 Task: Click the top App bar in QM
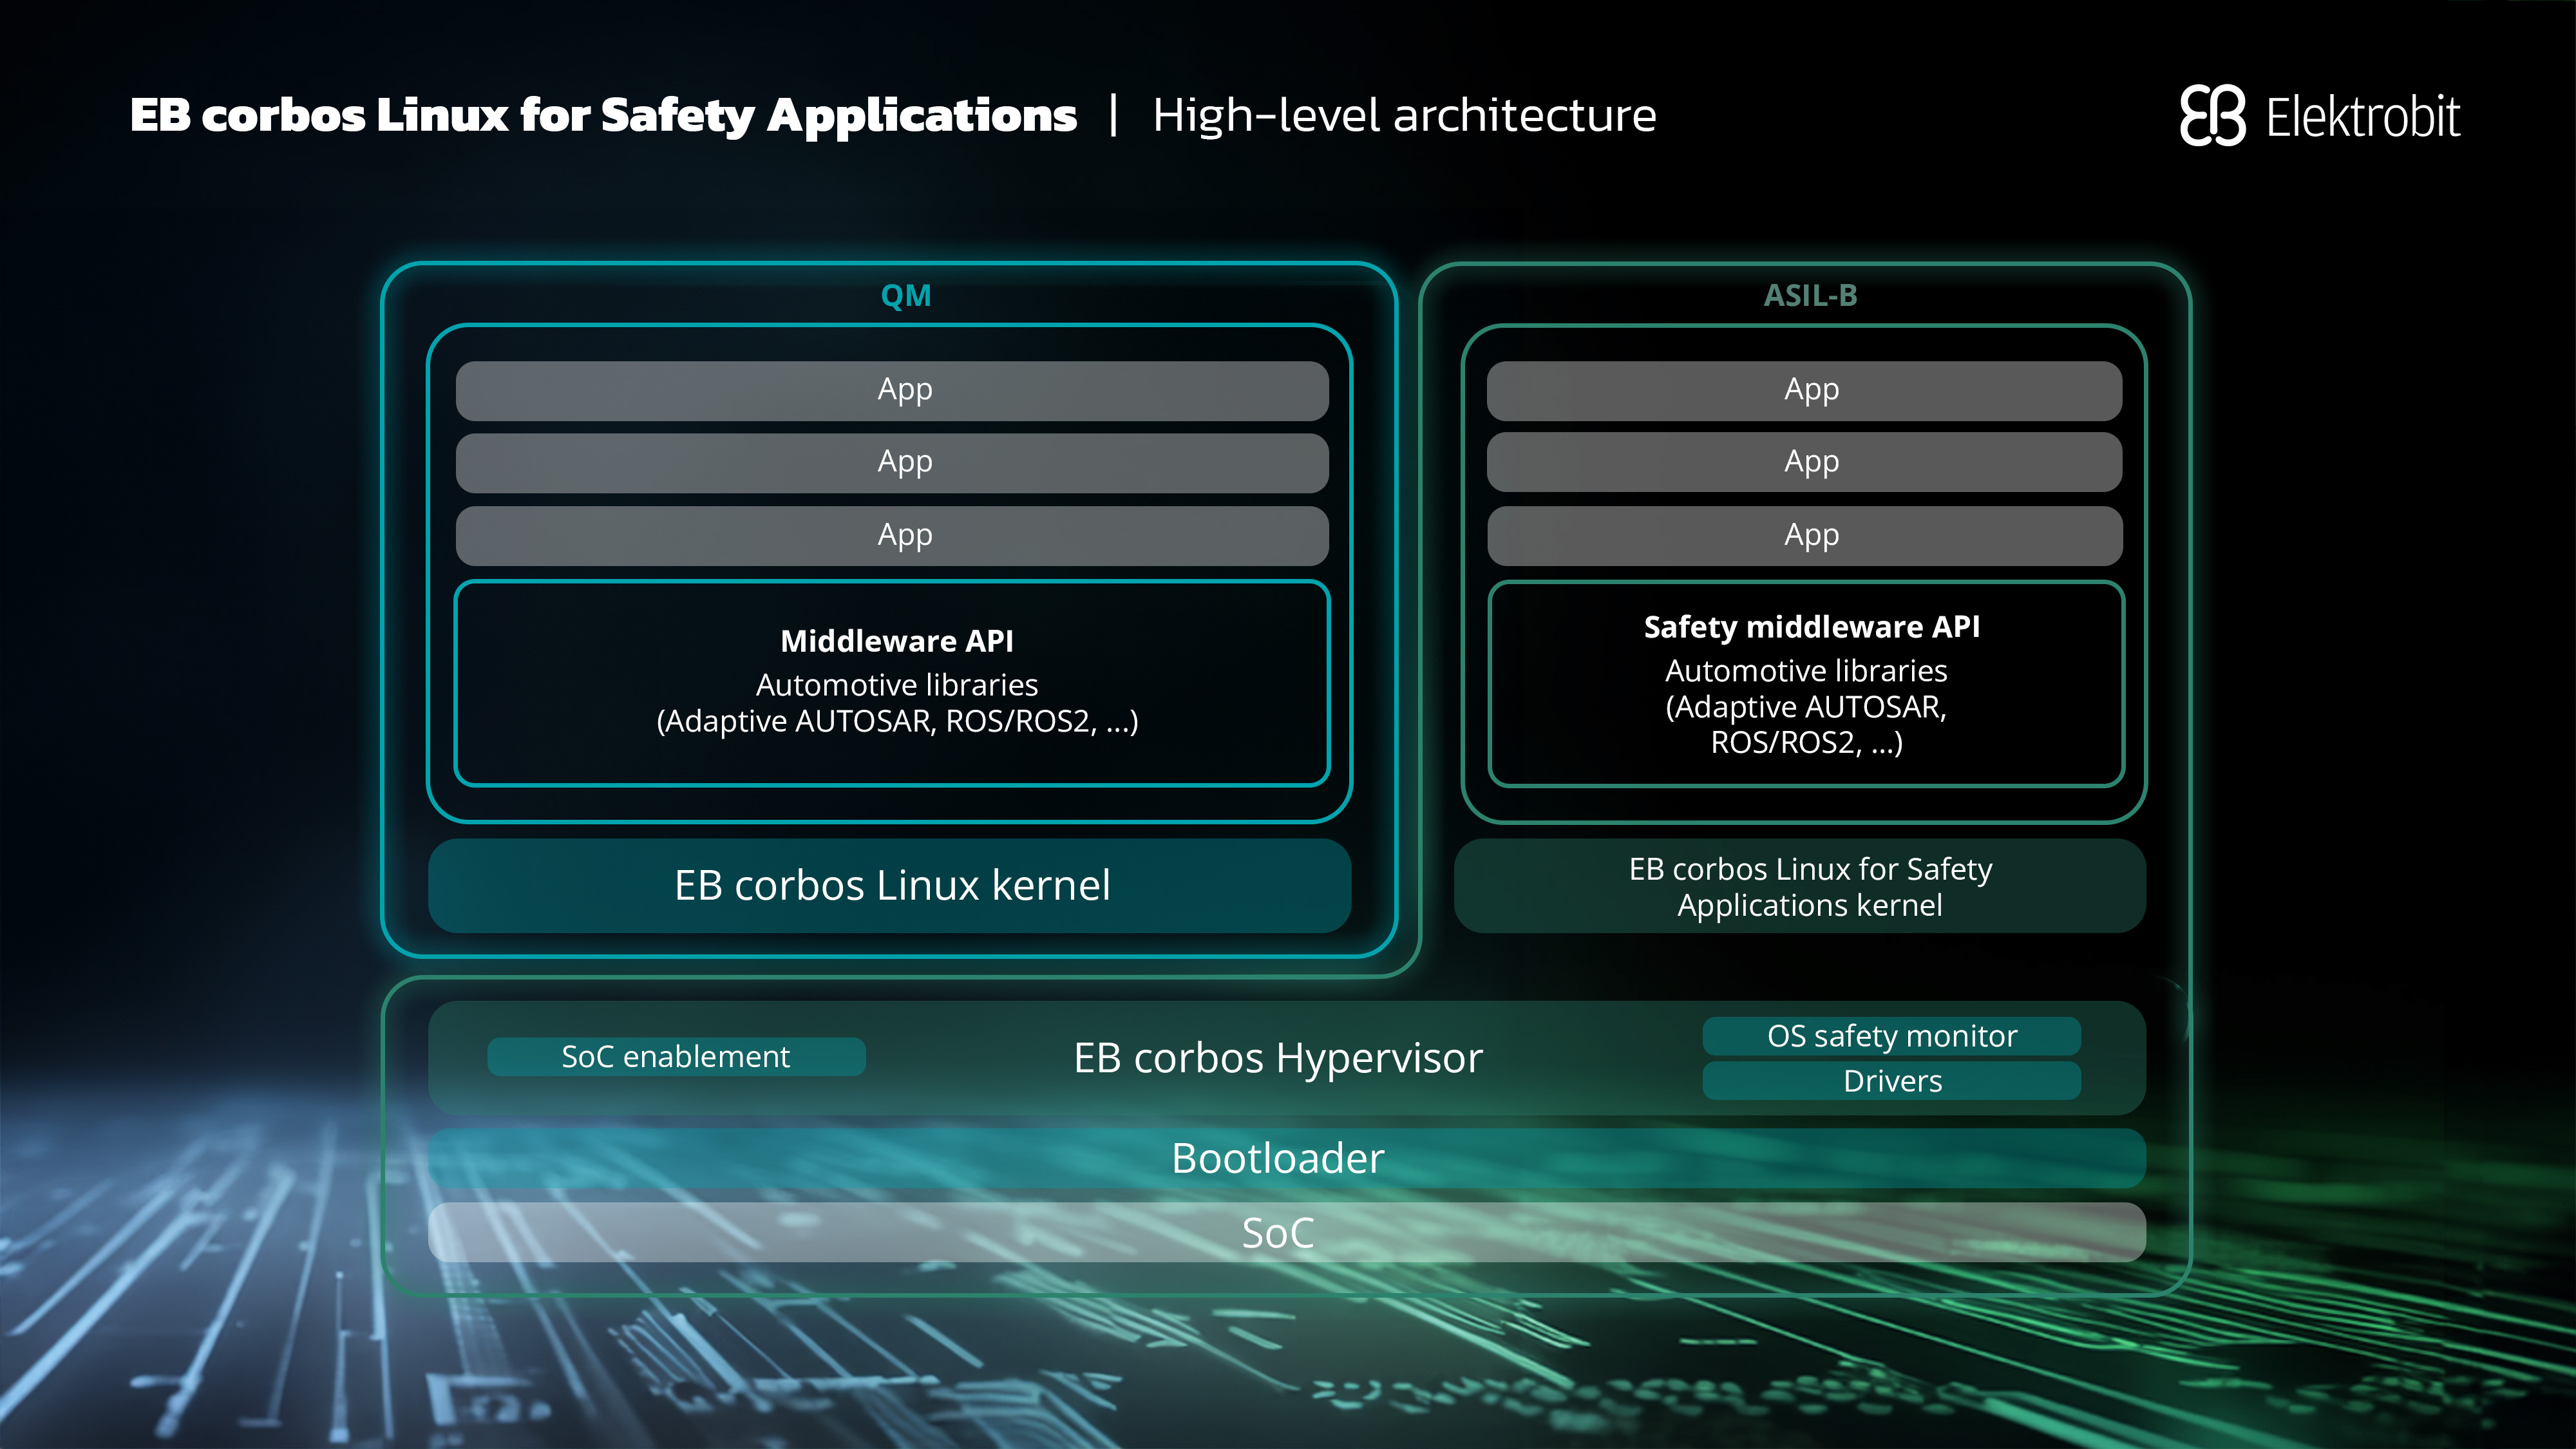[892, 390]
